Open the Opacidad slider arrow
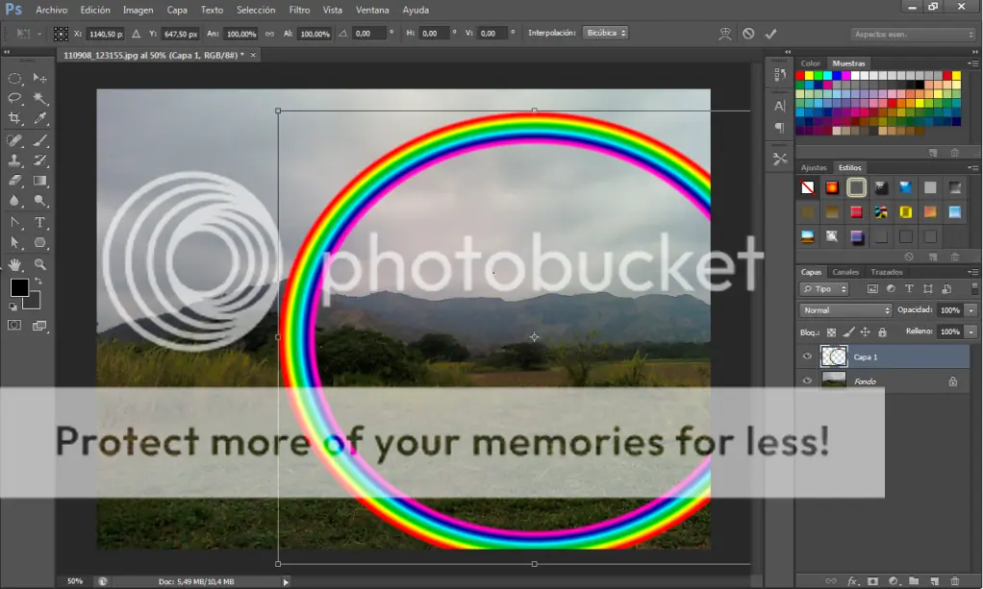This screenshot has width=983, height=589. pyautogui.click(x=971, y=310)
